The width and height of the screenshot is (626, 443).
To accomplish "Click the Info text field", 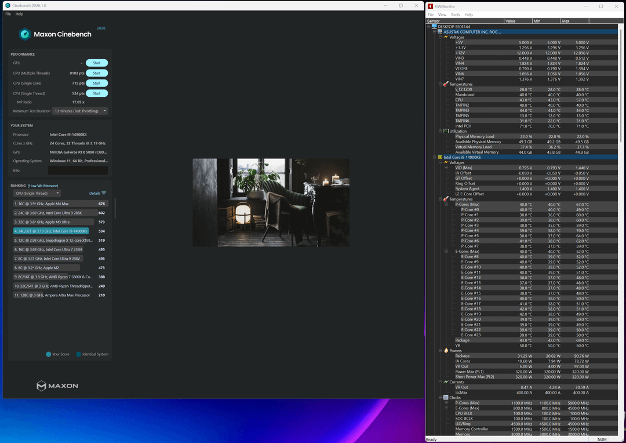I will tap(78, 170).
